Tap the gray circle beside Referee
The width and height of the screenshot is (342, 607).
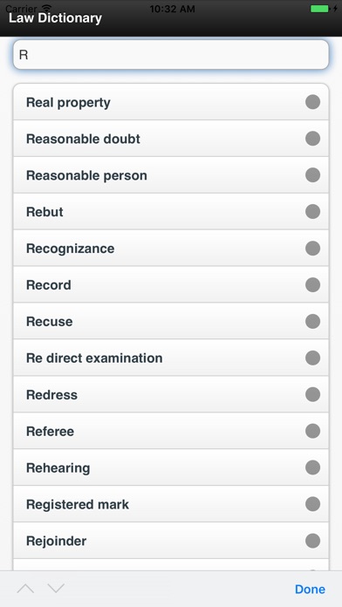point(312,431)
